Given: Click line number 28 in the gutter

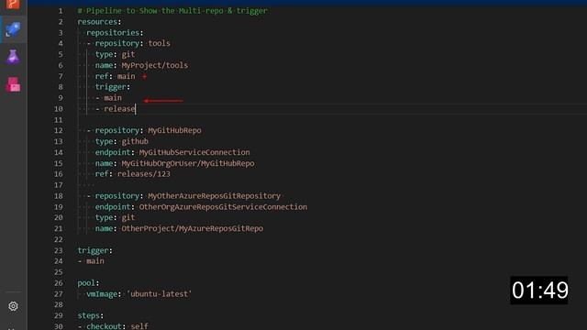Looking at the screenshot, I should 59,304.
